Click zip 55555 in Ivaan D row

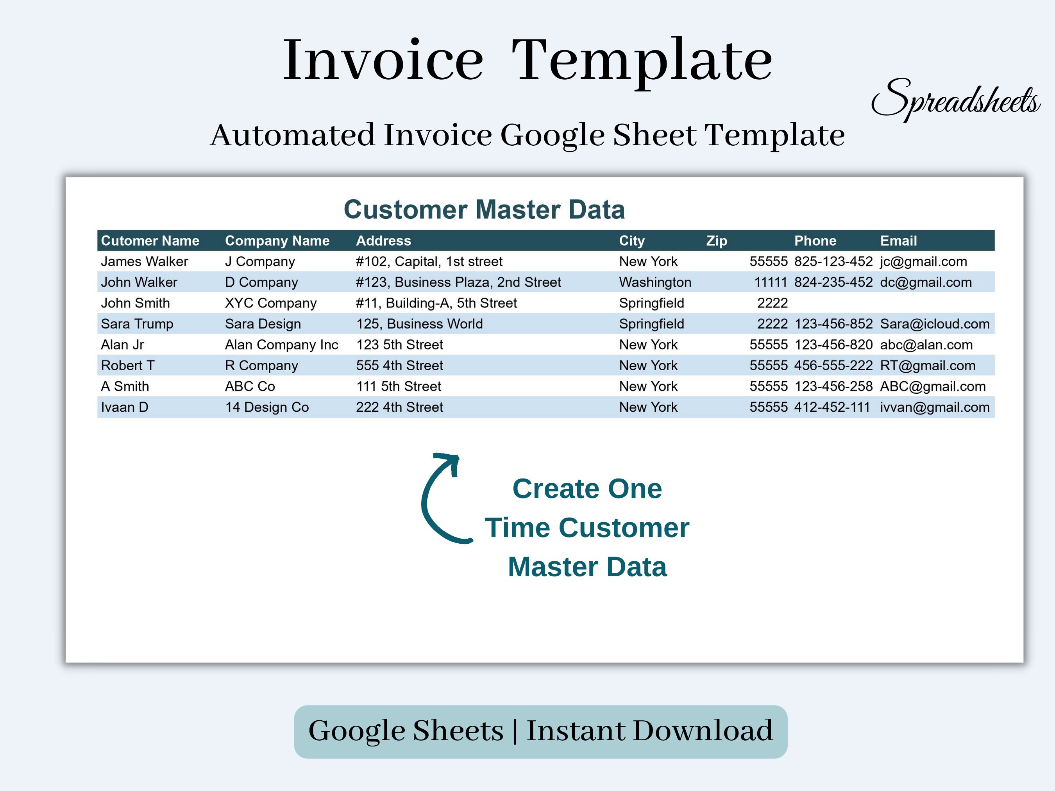769,407
